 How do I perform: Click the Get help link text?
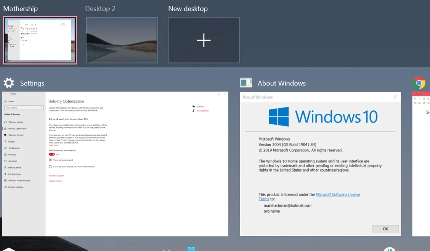click(x=200, y=106)
